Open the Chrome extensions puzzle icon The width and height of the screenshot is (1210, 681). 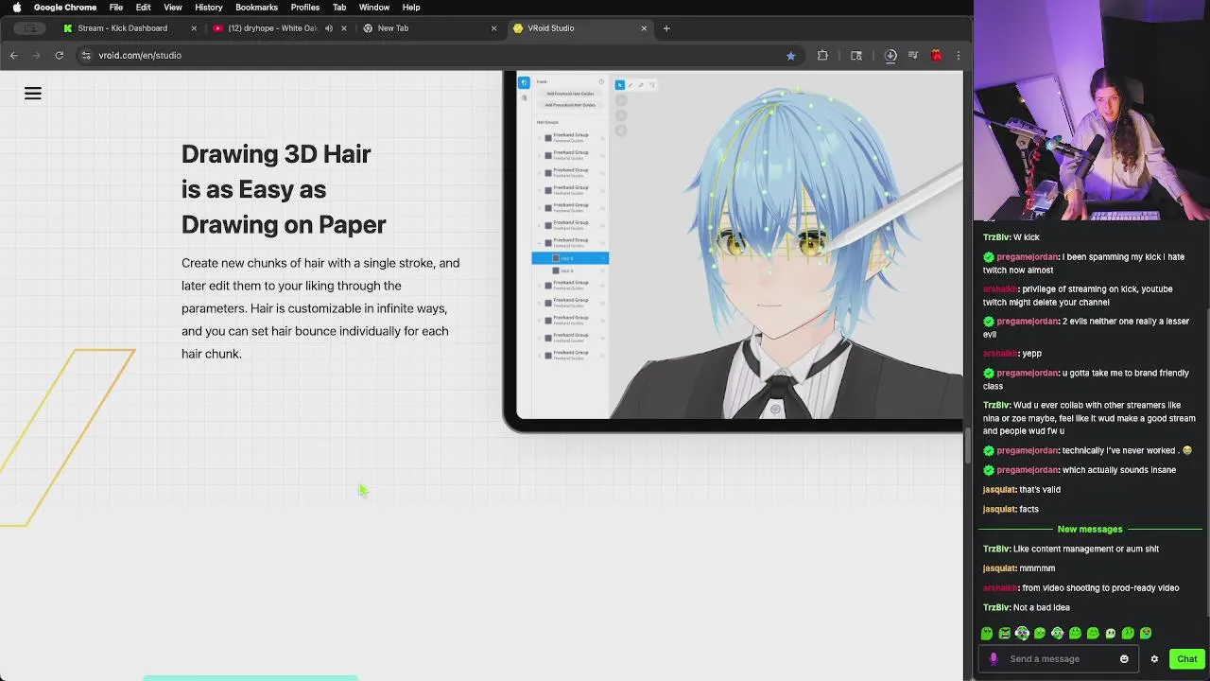[822, 56]
